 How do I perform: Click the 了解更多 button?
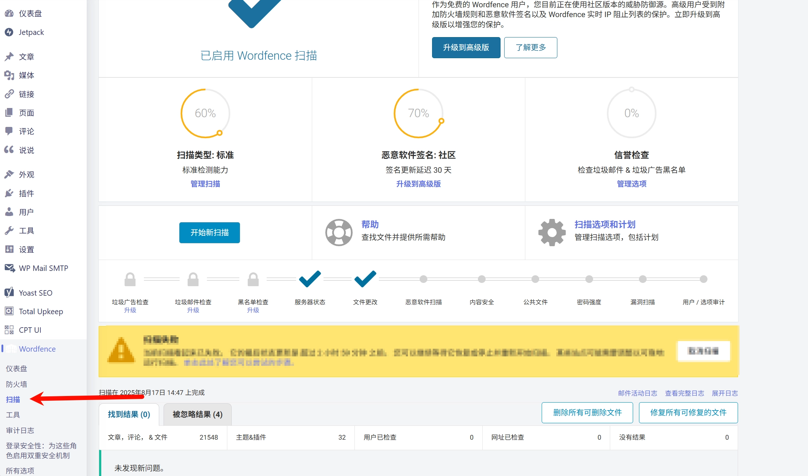(x=530, y=47)
